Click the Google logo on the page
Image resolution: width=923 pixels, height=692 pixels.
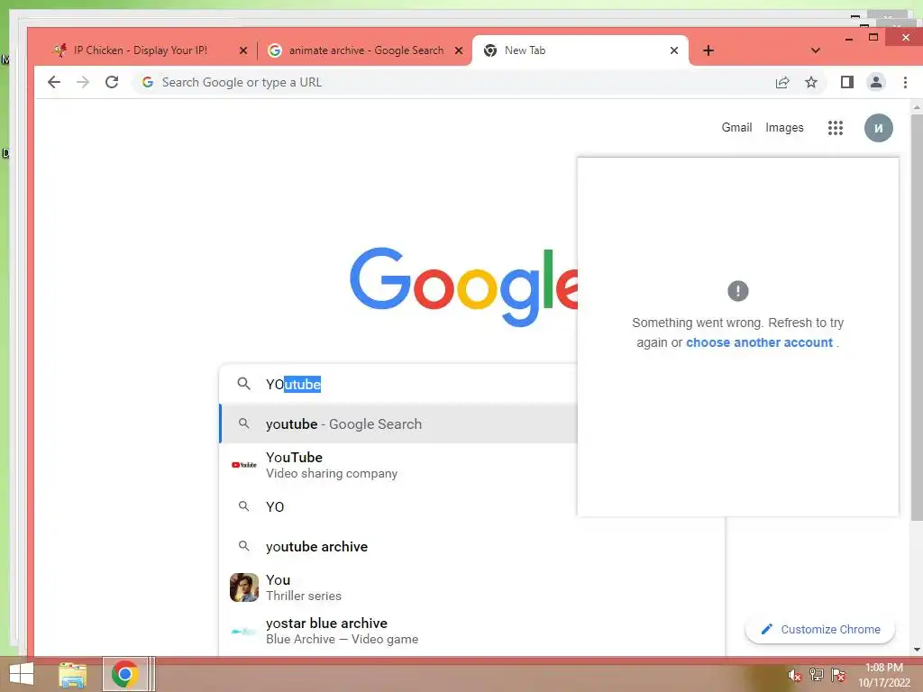[464, 287]
